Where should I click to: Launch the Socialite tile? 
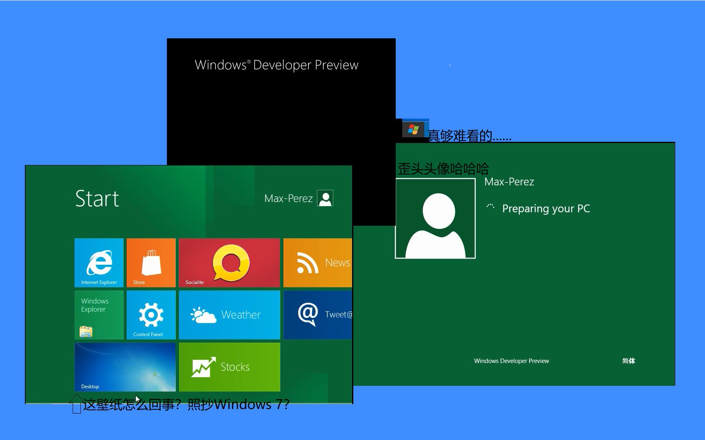click(229, 263)
